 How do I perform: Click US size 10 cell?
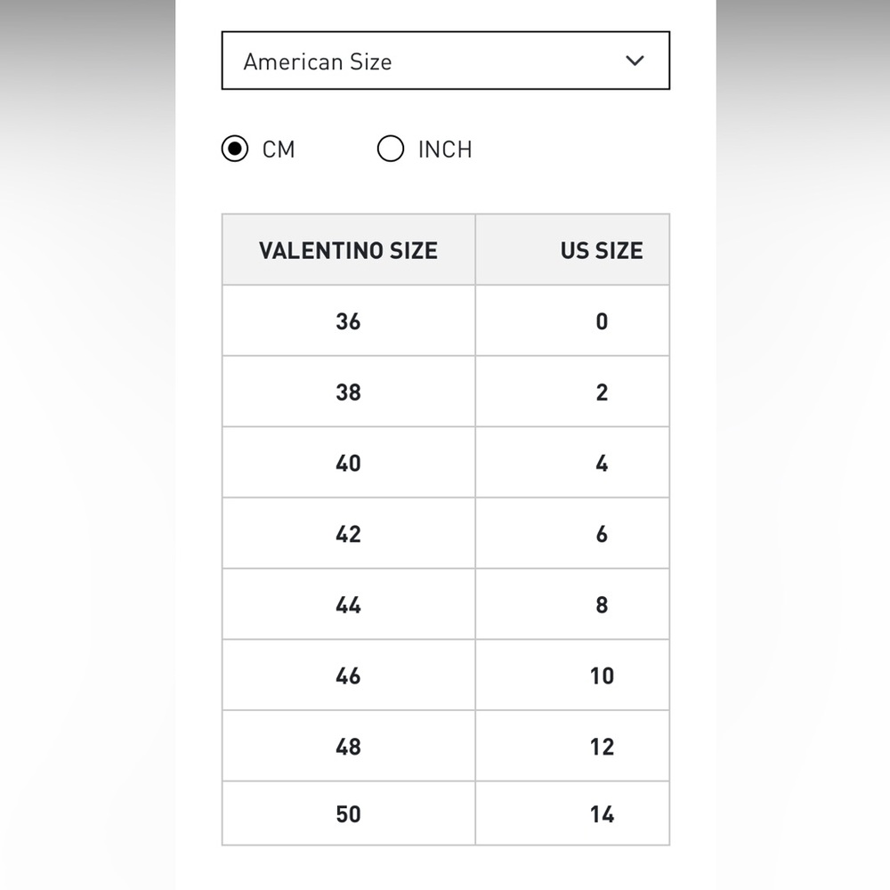click(572, 676)
